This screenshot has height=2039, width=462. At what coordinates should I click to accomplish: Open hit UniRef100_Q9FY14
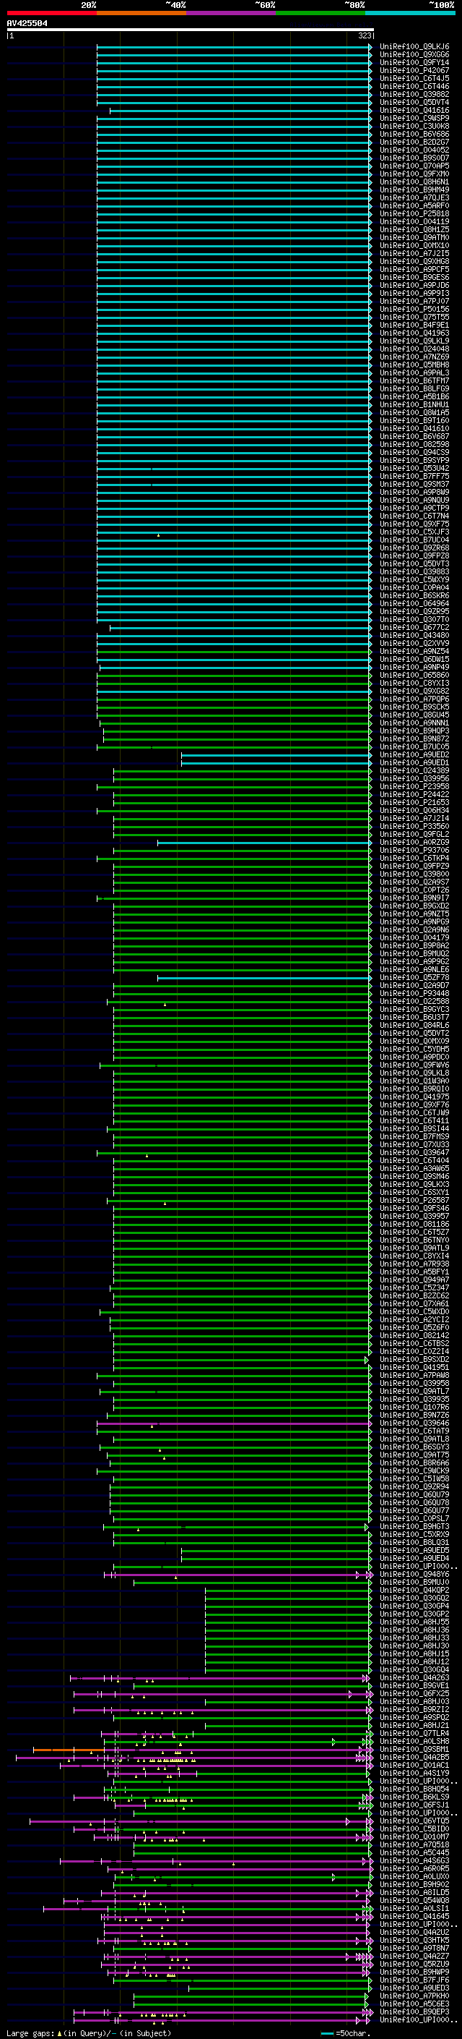(414, 62)
